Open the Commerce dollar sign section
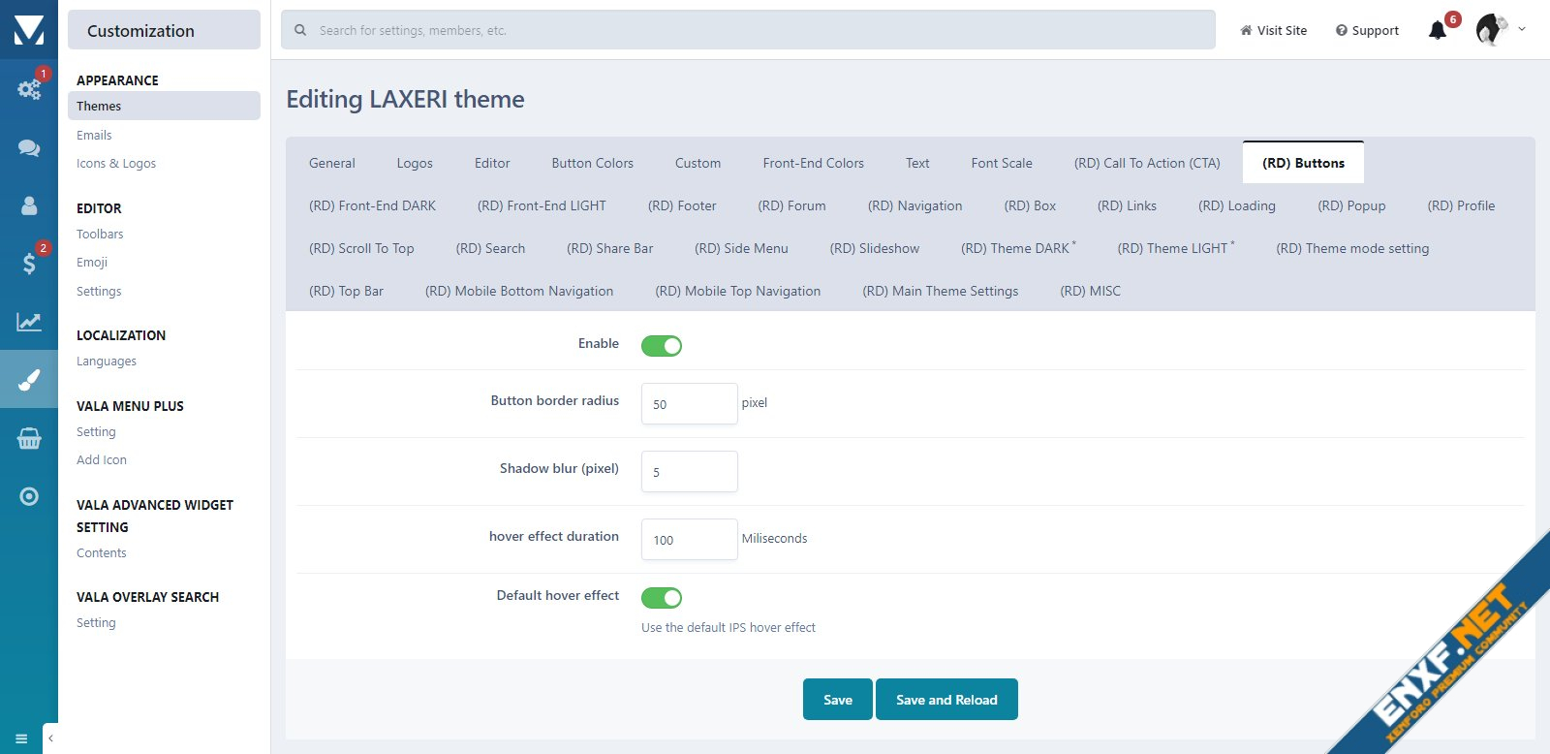Screen dimensions: 1550x754 tap(29, 263)
